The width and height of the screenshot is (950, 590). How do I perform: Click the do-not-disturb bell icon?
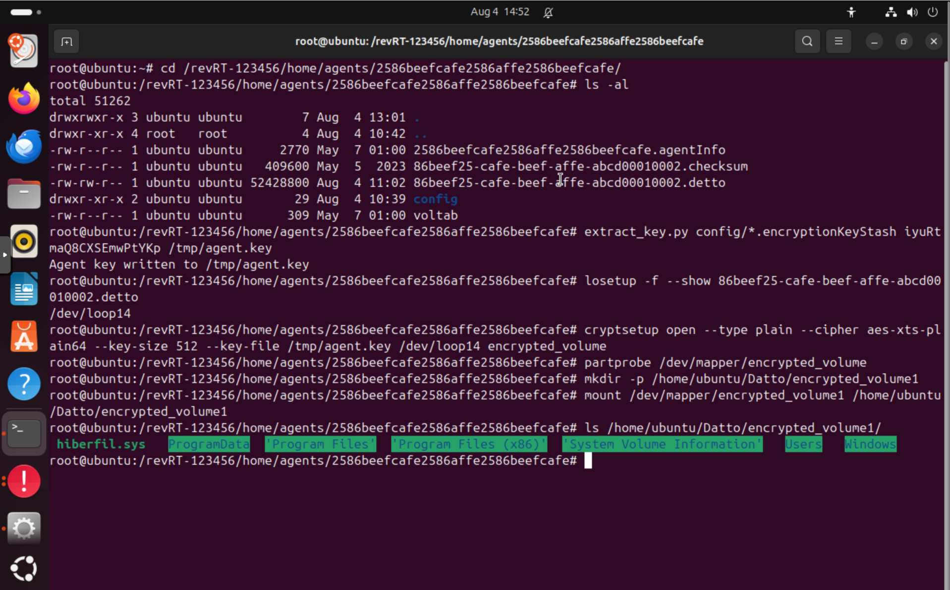548,12
